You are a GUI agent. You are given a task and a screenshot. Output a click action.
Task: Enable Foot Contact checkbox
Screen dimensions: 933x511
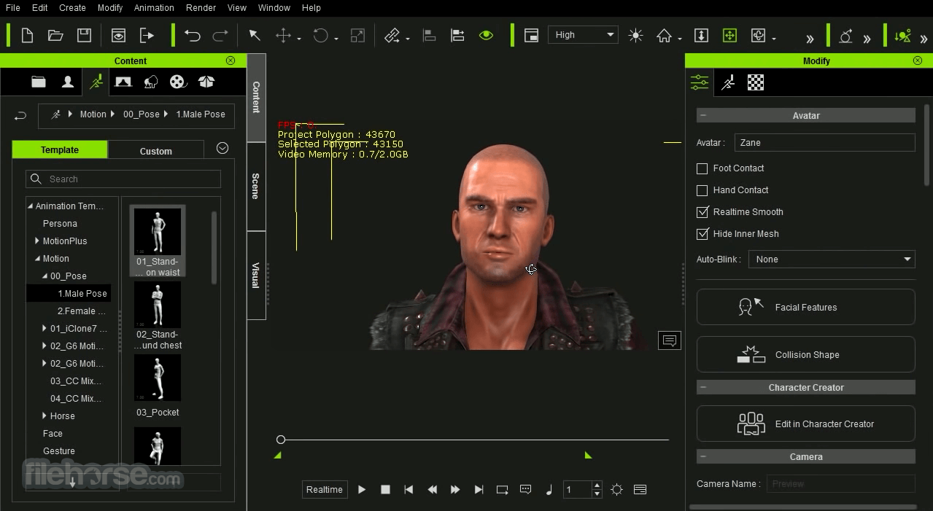tap(702, 168)
